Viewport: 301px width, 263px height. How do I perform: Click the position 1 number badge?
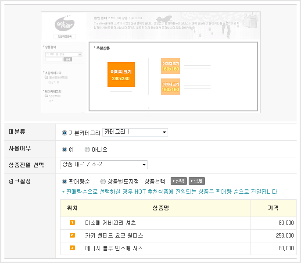coord(72,223)
